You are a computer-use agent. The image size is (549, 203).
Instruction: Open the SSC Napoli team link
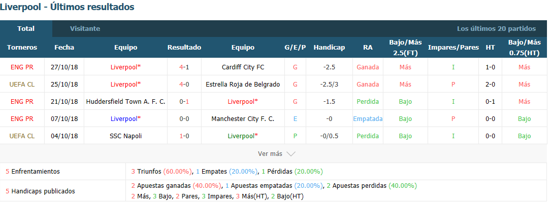point(125,136)
